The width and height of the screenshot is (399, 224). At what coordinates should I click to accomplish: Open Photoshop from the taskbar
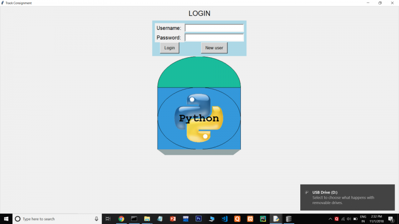coord(199,219)
